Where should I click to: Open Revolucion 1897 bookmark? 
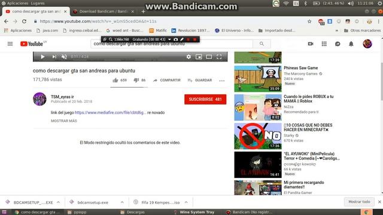coord(190,30)
